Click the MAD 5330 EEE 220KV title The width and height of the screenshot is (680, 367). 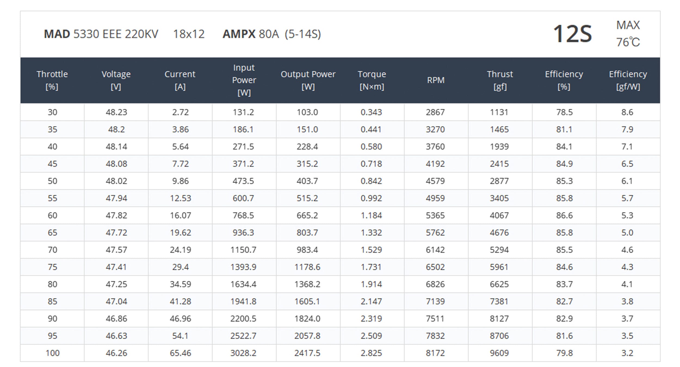coord(101,34)
